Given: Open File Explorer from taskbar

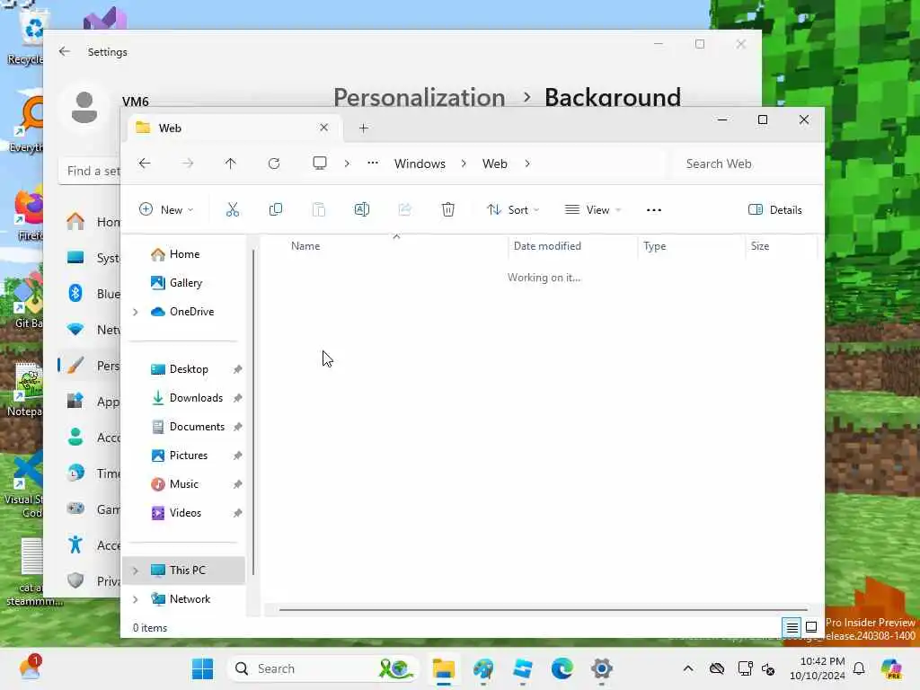Looking at the screenshot, I should click(444, 668).
